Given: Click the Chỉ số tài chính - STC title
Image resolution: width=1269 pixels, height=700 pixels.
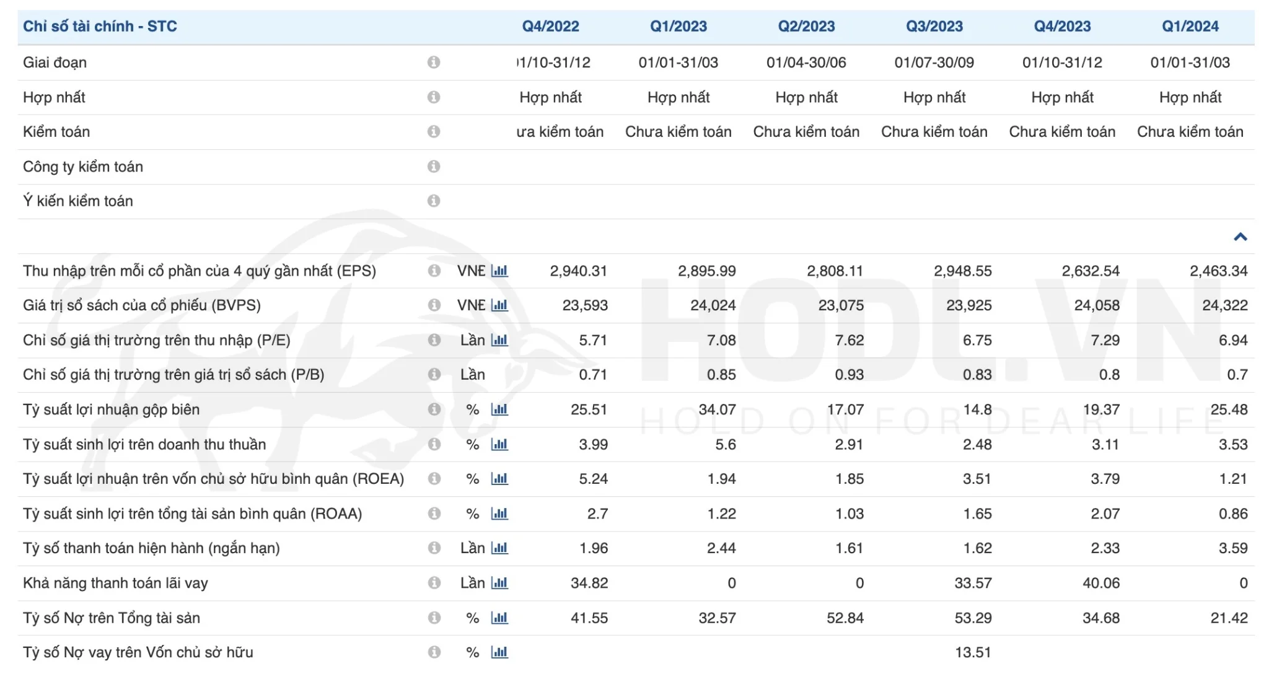Looking at the screenshot, I should pyautogui.click(x=100, y=27).
